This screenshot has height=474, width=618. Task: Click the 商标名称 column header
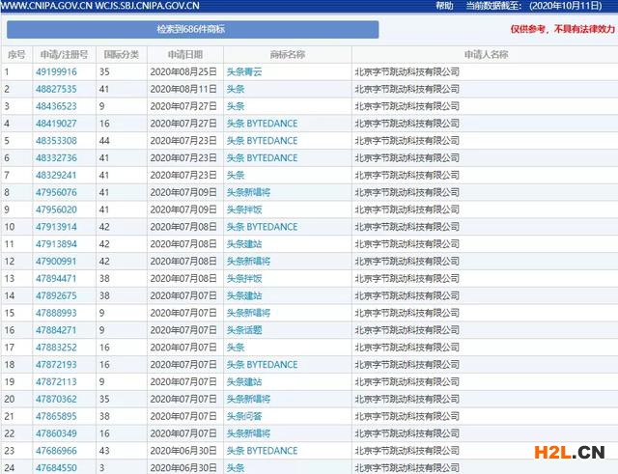[x=288, y=54]
